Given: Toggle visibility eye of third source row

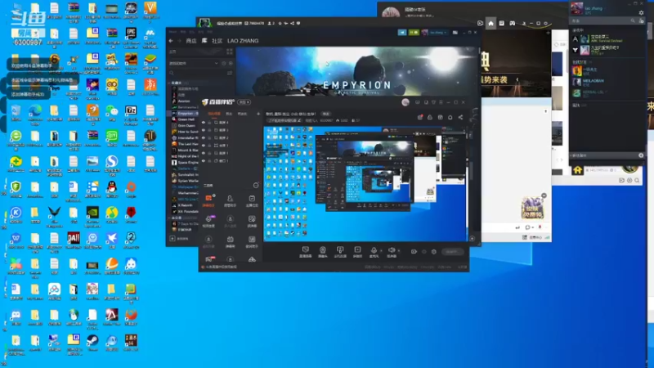Looking at the screenshot, I should pos(204,137).
